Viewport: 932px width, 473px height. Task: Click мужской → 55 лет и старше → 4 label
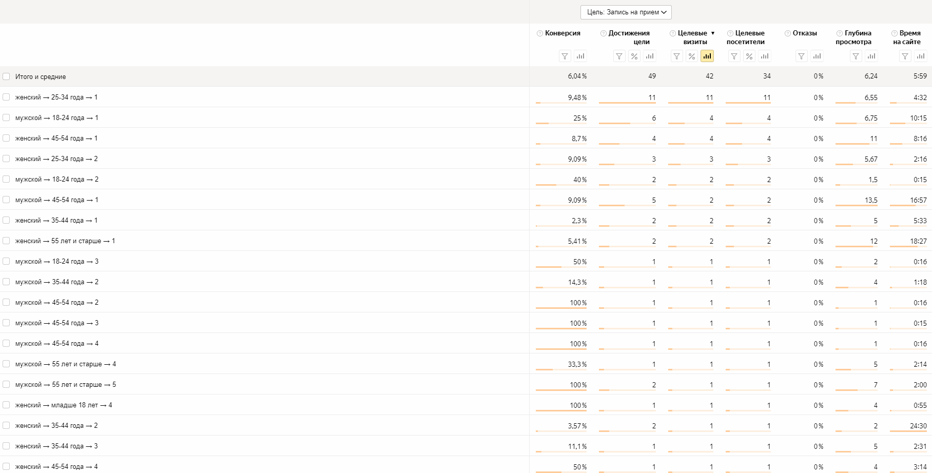point(66,364)
